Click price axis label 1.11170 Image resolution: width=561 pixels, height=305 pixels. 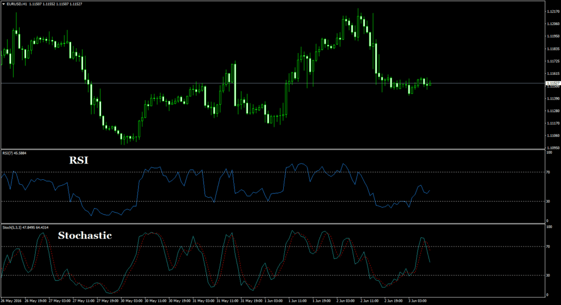[553, 123]
